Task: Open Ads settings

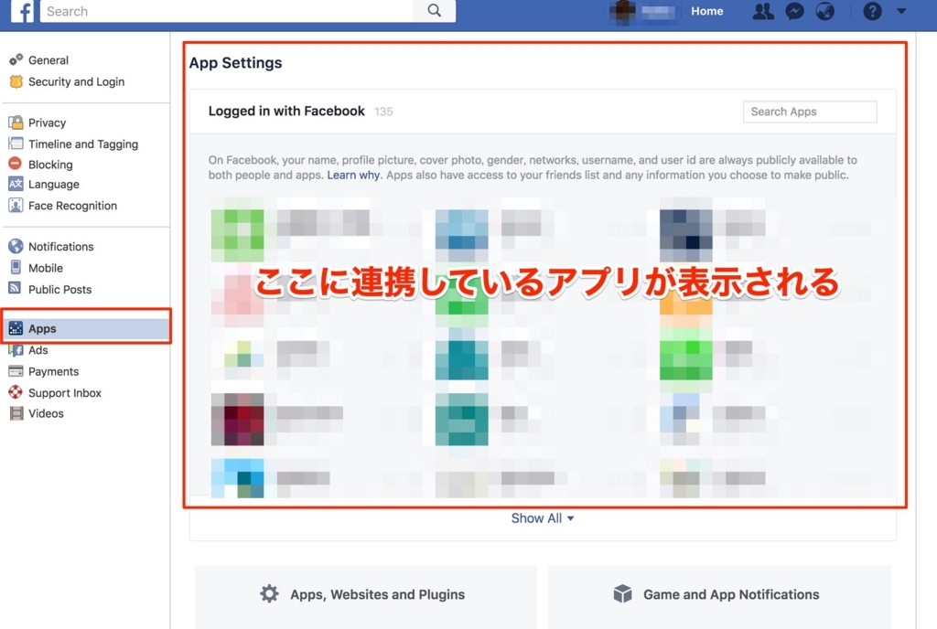Action: point(38,350)
